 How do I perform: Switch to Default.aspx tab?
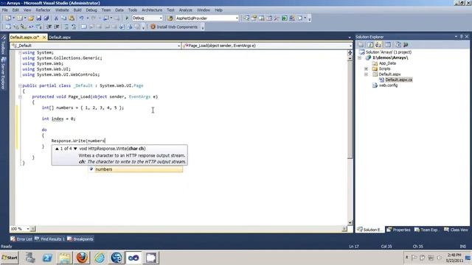tap(60, 38)
